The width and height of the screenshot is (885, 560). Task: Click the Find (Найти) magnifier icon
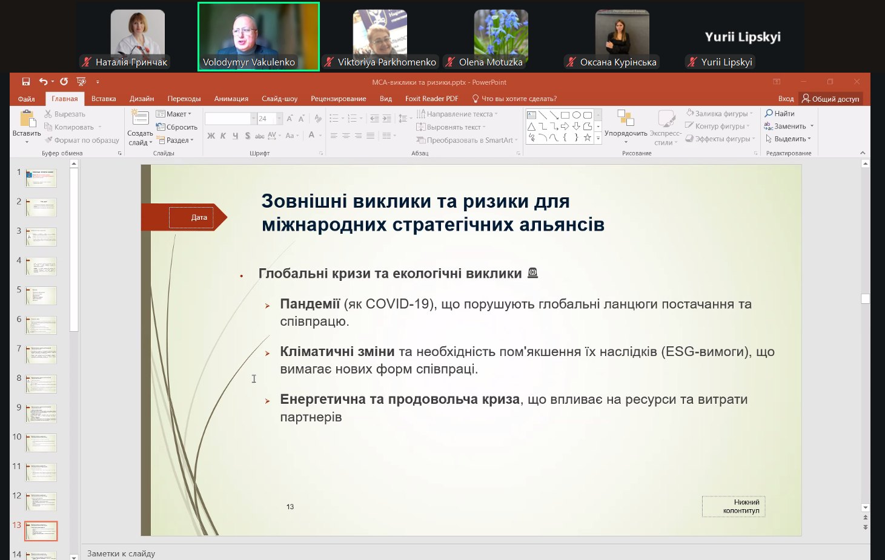point(769,113)
